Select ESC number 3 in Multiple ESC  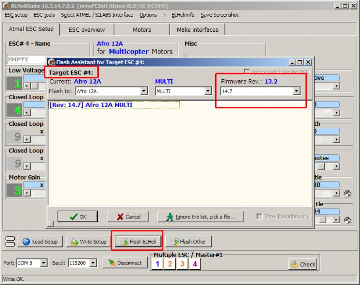click(x=182, y=264)
